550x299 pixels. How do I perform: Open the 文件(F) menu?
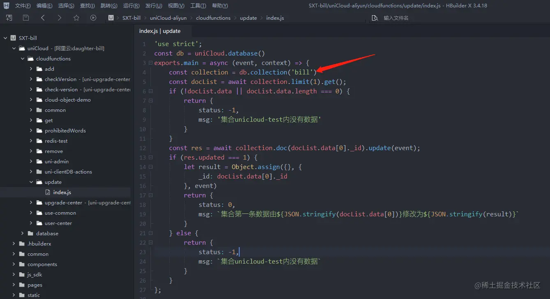23,6
